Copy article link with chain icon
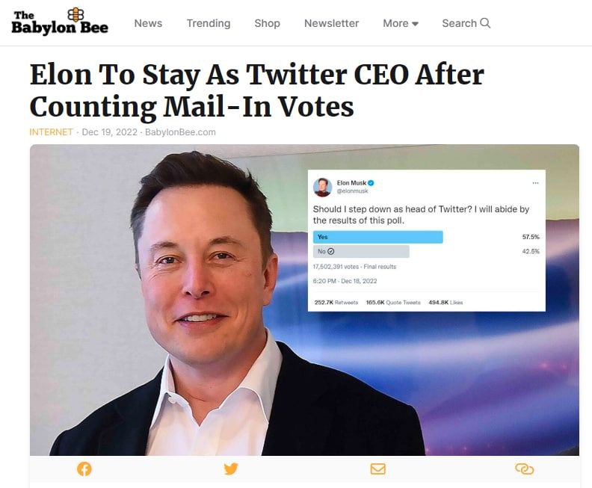The height and width of the screenshot is (488, 592). pyautogui.click(x=524, y=469)
